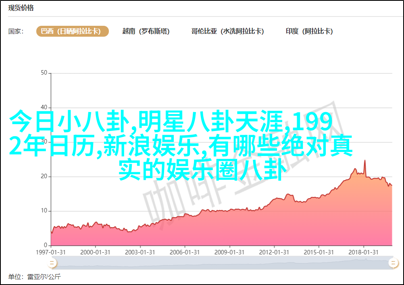Click the 0 y-axis value

coord(46,245)
